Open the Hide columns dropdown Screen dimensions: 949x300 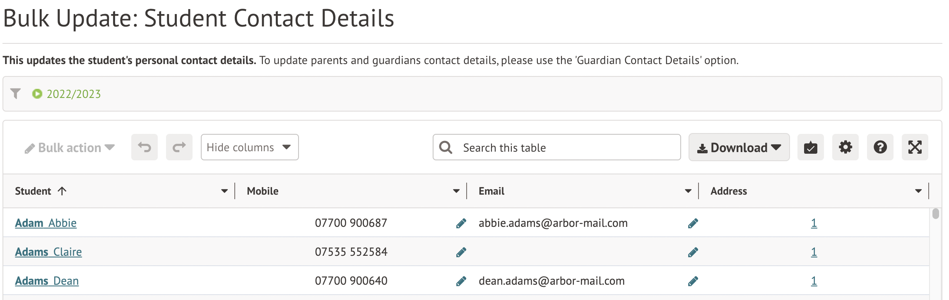click(x=249, y=147)
